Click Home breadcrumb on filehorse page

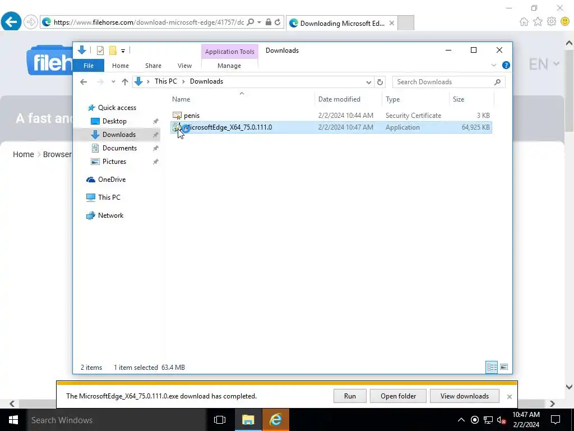tap(24, 154)
